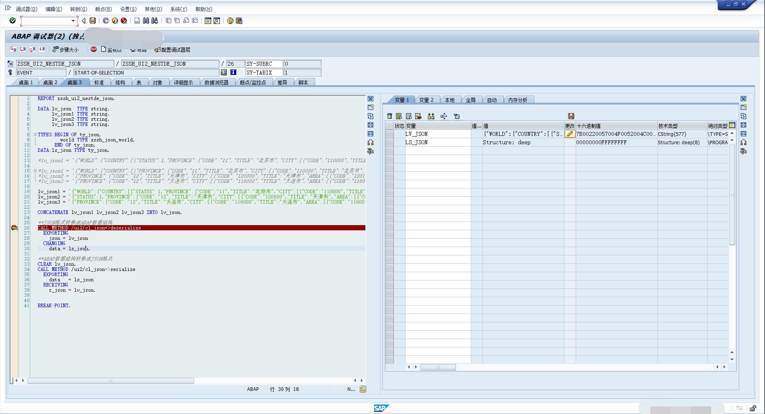765x414 pixels.
Task: Switch to the 结构 tab
Action: point(120,82)
